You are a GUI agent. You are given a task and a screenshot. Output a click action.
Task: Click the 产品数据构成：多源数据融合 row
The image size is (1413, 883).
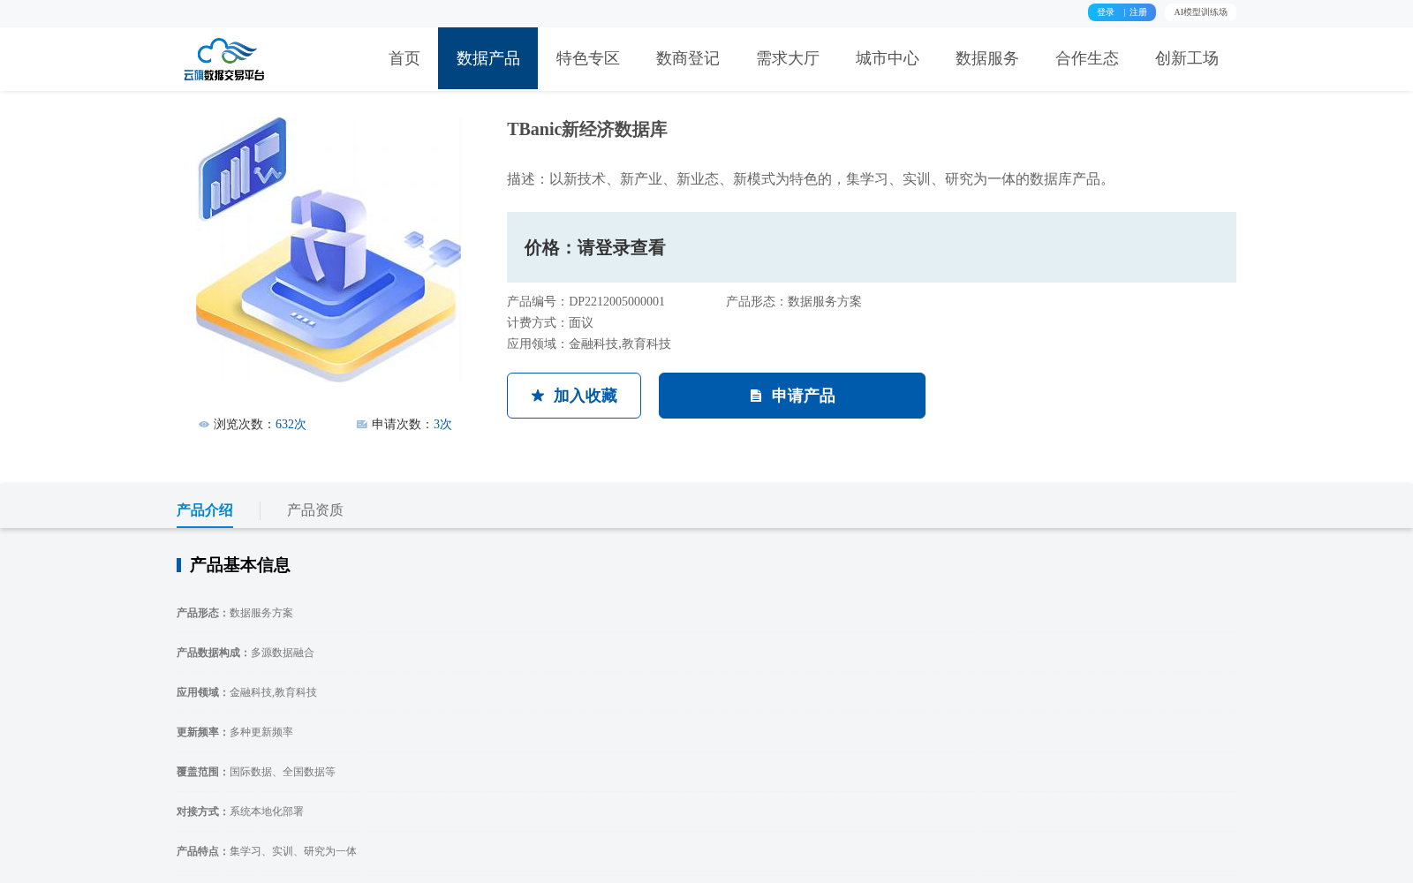246,653
